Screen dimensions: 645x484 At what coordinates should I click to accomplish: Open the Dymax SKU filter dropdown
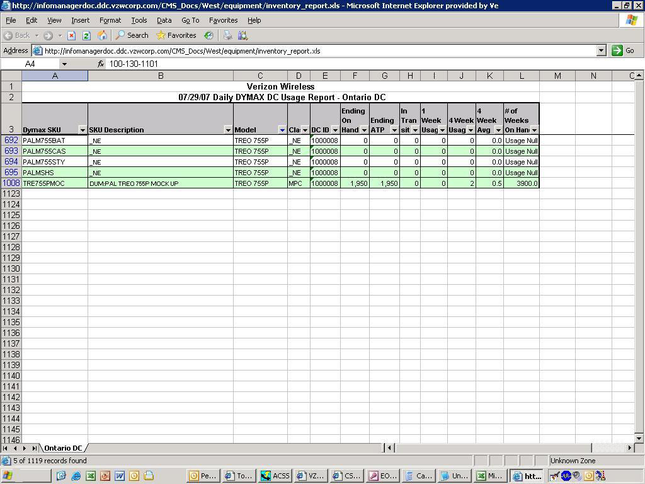tap(83, 130)
